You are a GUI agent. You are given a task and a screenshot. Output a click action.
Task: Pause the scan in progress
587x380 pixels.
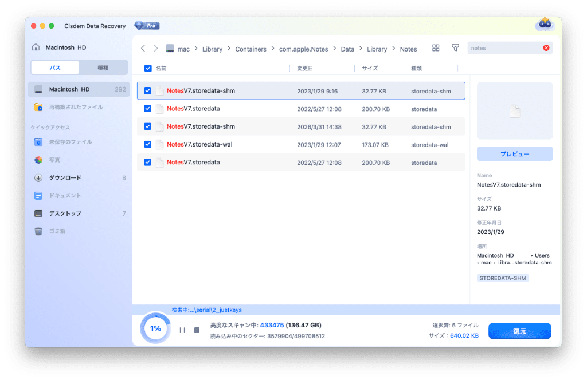click(x=182, y=330)
